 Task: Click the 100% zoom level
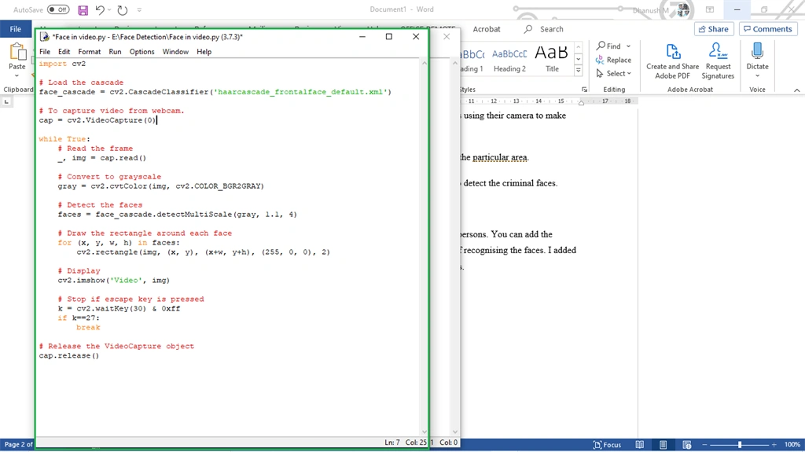792,445
